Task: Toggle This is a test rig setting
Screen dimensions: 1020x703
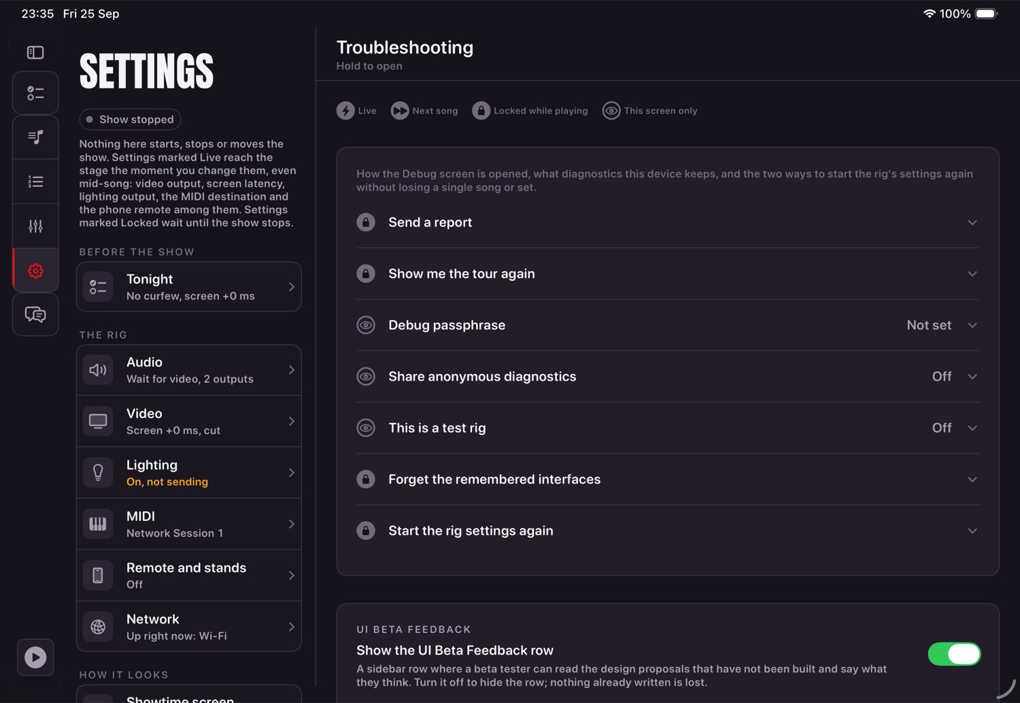Action: tap(668, 428)
